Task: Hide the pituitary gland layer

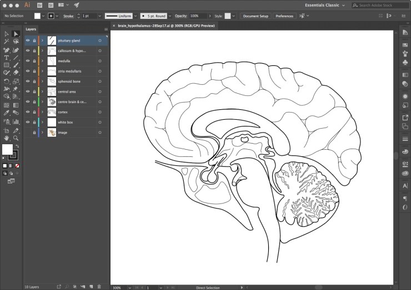Action: pos(28,40)
